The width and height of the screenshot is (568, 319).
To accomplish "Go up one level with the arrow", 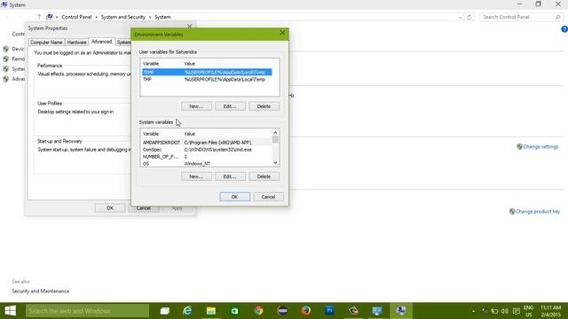I will pos(39,17).
